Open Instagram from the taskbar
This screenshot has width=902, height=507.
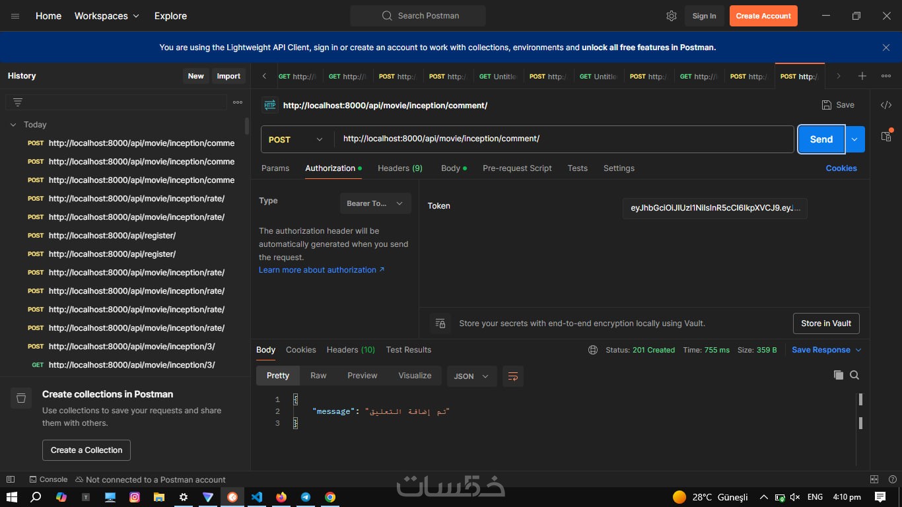pyautogui.click(x=135, y=497)
